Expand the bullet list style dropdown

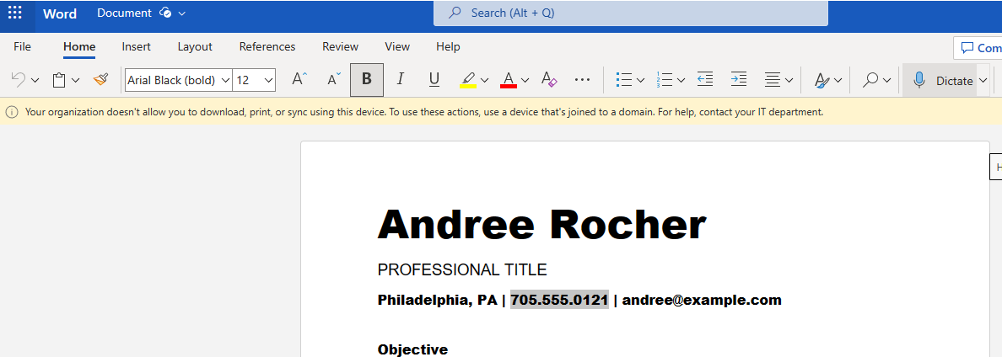click(641, 80)
